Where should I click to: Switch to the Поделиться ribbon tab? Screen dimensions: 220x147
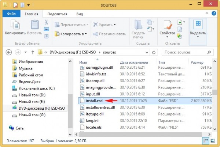point(57,14)
